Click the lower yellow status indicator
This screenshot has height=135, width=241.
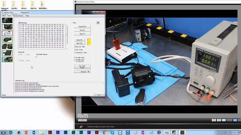(89, 43)
